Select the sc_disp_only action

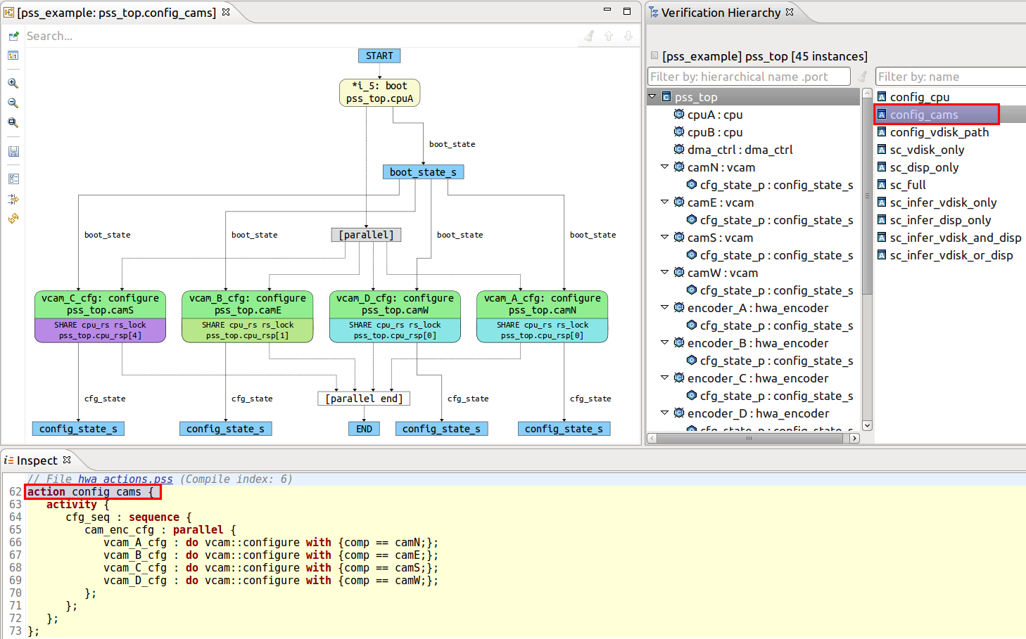[x=924, y=167]
